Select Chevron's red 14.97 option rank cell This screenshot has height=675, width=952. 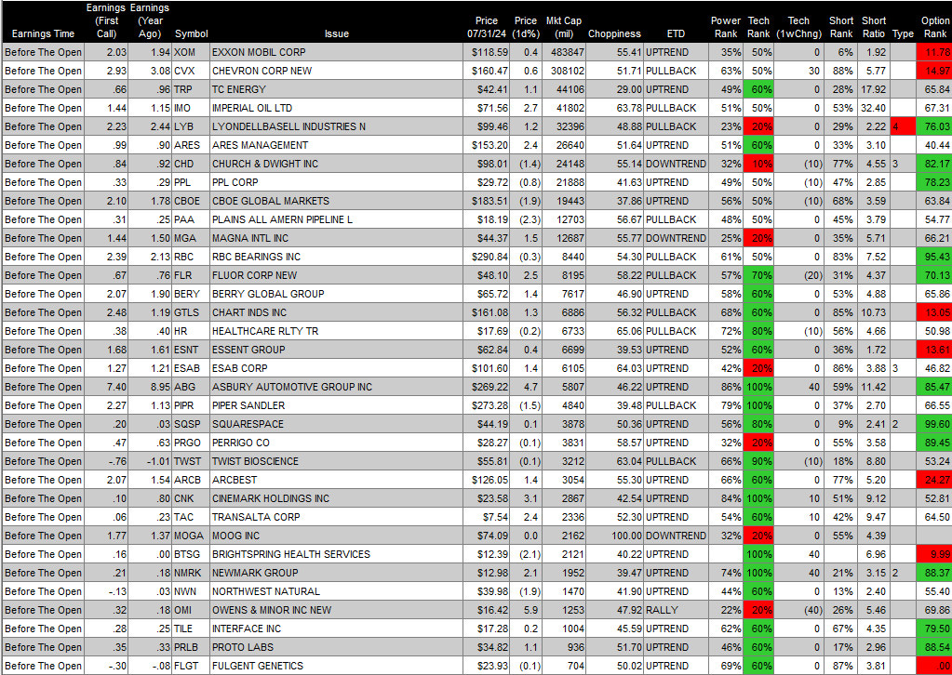tap(933, 71)
